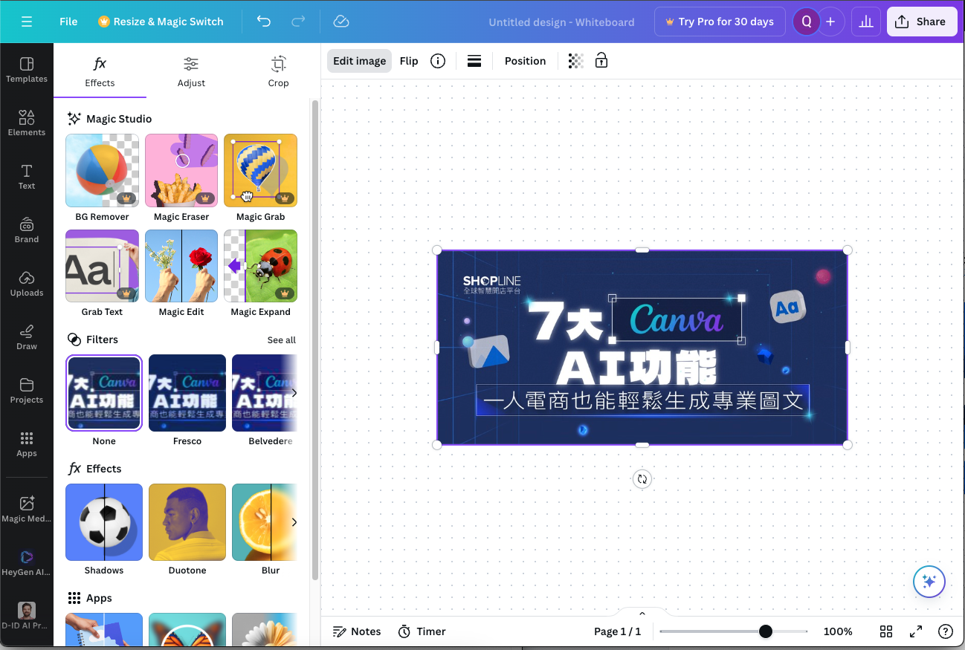The image size is (965, 650).
Task: Click the image info icon
Action: pos(438,61)
